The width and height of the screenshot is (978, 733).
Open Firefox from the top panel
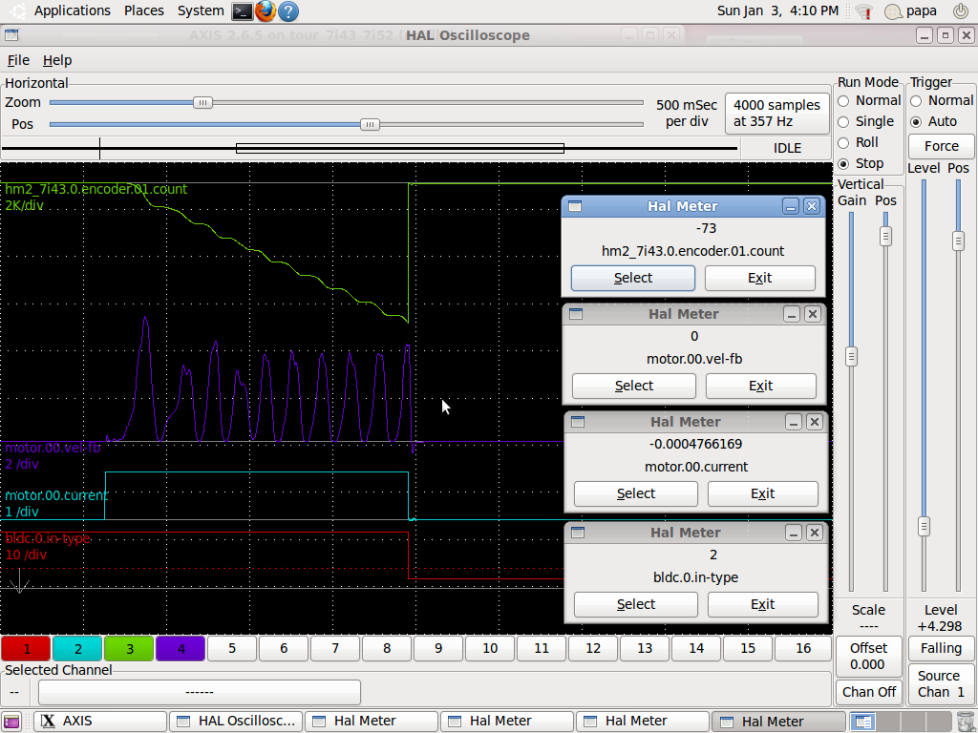pos(266,11)
